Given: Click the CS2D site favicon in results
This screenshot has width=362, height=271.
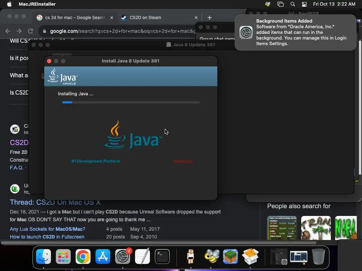Looking at the screenshot, I should 15,129.
